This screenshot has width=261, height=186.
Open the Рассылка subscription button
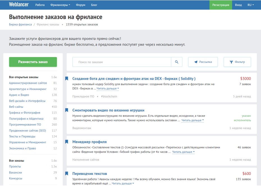[203, 62]
